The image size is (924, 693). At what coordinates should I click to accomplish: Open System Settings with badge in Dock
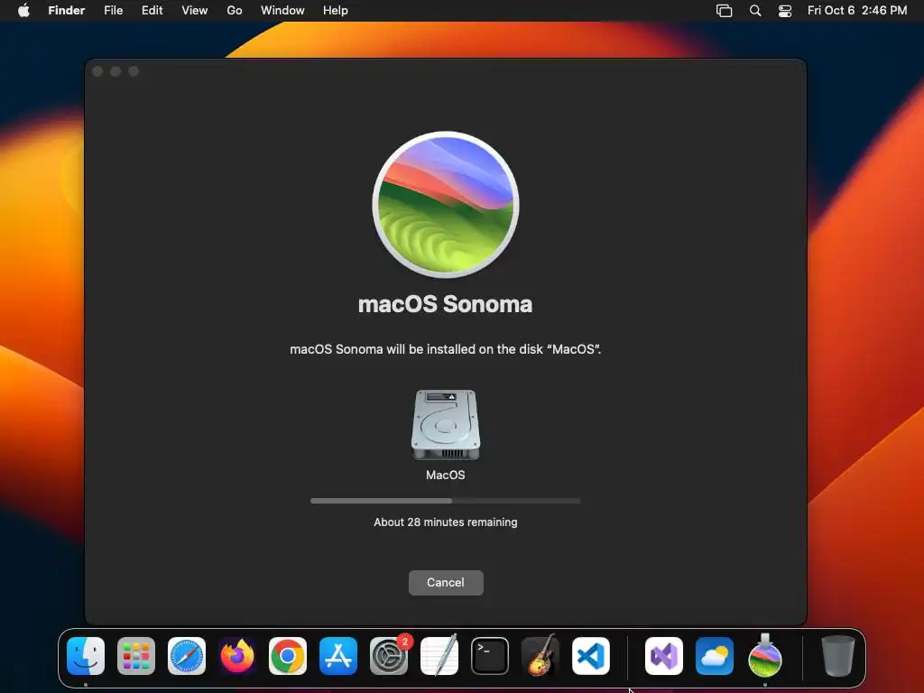pos(389,656)
